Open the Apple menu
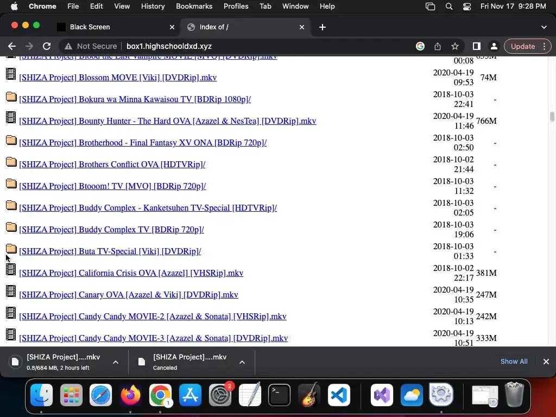Viewport: 556px width, 417px height. tap(14, 6)
